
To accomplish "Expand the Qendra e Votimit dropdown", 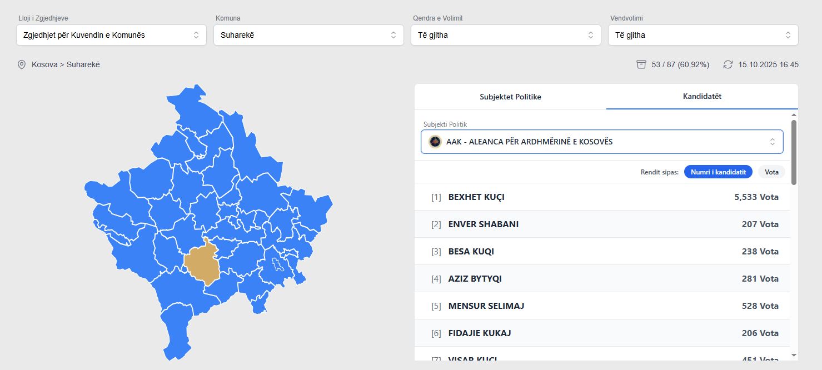I will (506, 35).
